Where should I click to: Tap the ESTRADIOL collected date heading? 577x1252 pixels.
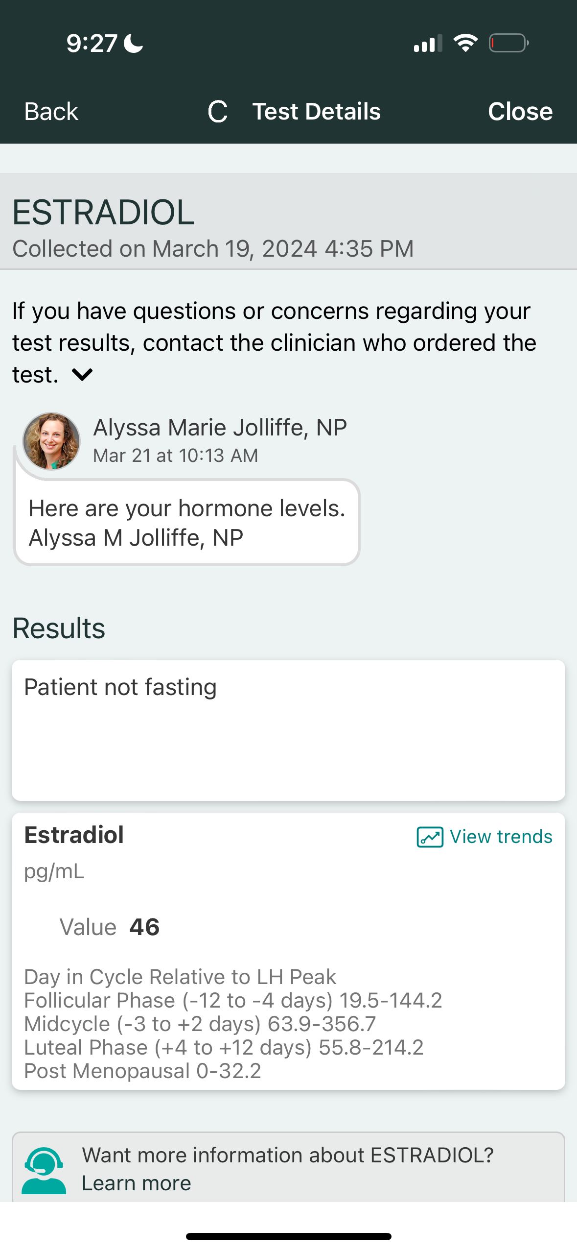click(x=213, y=249)
